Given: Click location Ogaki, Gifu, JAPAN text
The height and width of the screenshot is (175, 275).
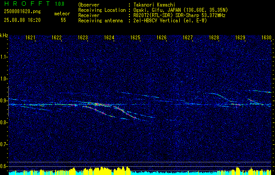Looking at the screenshot, I should point(181,10).
